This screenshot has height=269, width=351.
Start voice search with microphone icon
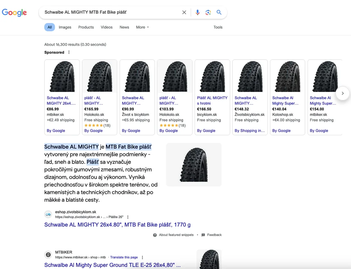197,12
